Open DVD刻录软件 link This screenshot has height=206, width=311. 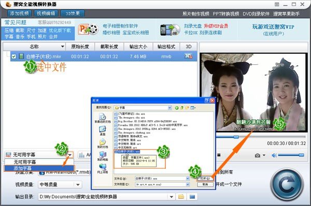[256, 14]
